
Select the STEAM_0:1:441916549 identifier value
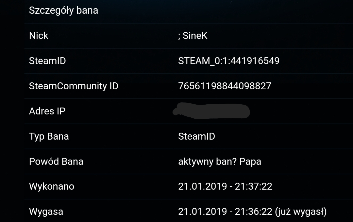228,61
